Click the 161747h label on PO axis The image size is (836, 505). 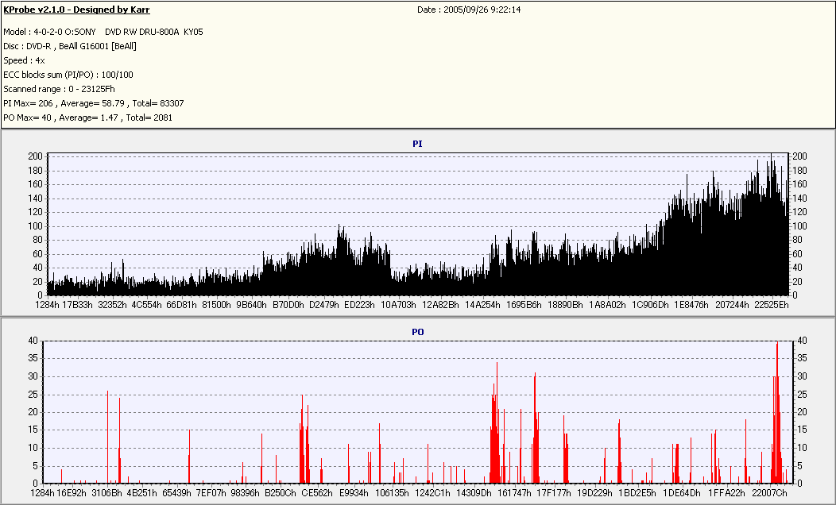pyautogui.click(x=514, y=493)
